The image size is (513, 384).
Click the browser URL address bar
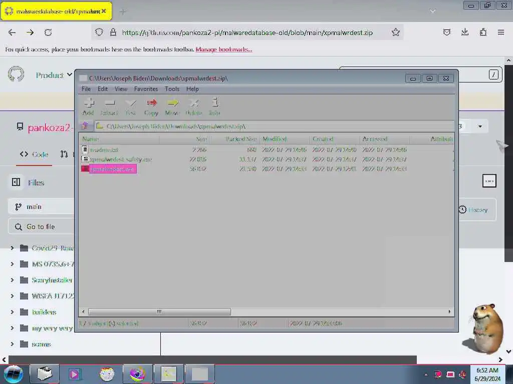tap(247, 32)
